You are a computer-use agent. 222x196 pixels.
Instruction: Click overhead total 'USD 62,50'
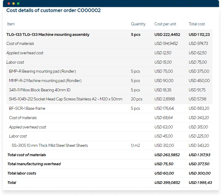click(x=198, y=53)
